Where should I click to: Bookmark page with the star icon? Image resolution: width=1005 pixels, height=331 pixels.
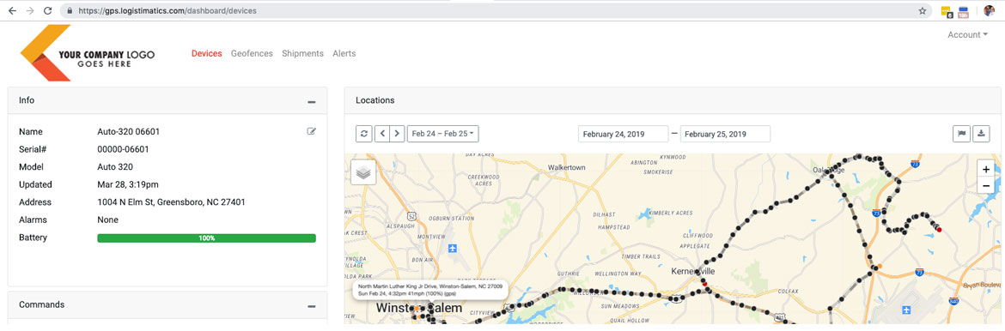tap(923, 11)
